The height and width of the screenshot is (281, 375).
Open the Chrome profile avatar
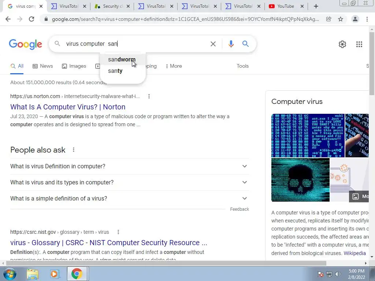(x=355, y=19)
